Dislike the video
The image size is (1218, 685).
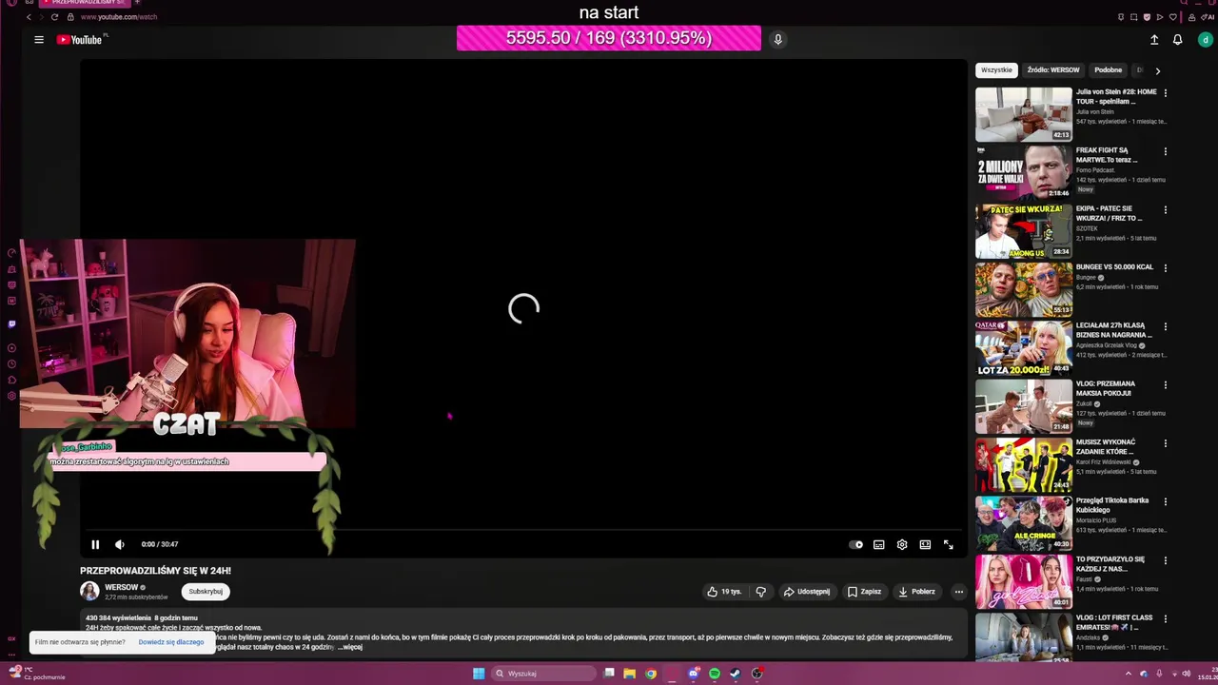tap(761, 592)
